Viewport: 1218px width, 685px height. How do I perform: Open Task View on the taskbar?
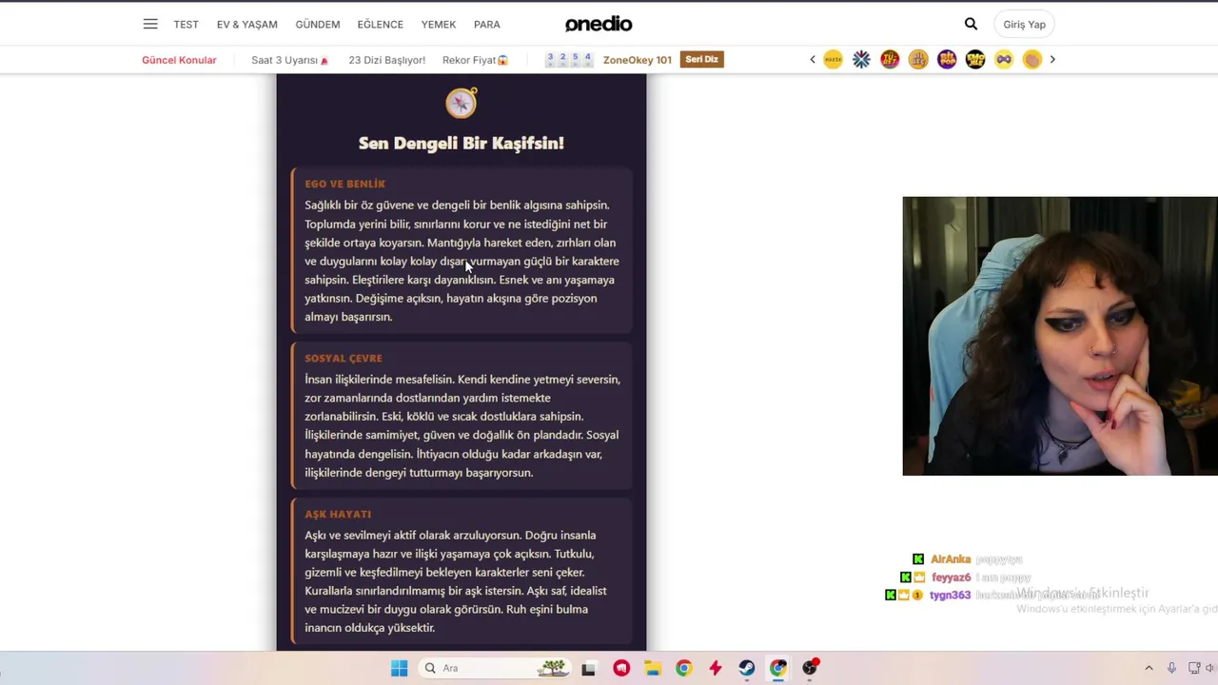589,669
